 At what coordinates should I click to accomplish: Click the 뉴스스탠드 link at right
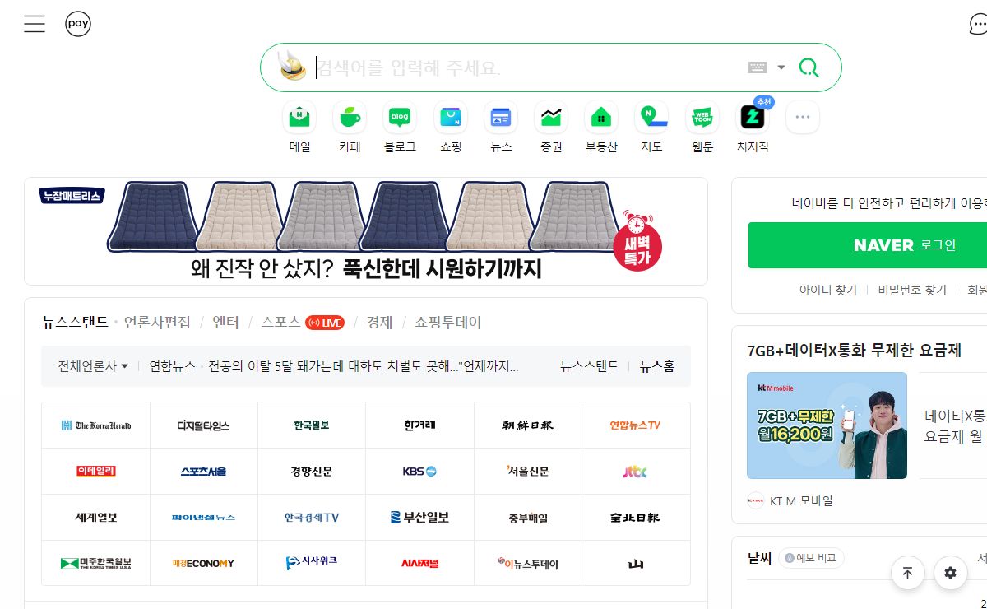589,366
